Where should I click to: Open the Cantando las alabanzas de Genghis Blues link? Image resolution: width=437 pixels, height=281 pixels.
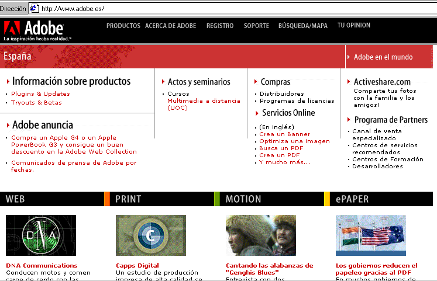tap(270, 269)
